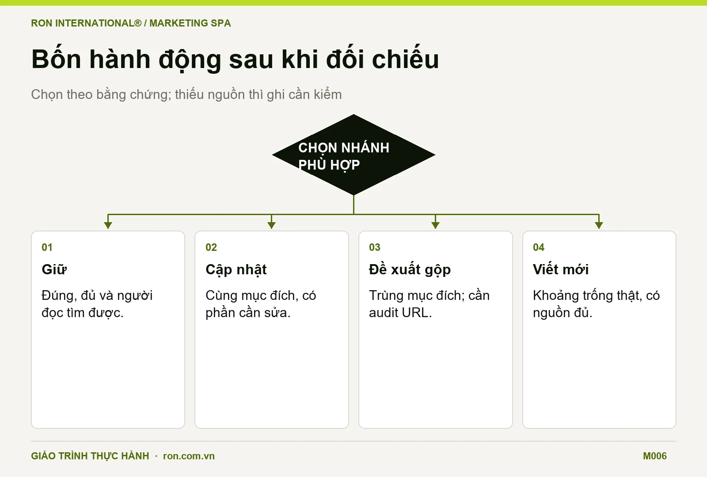
Task: Click the text 'Trùng mục đích; cần audit URL.'
Action: click(430, 304)
